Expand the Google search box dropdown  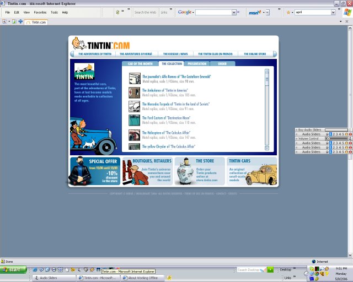pos(234,12)
